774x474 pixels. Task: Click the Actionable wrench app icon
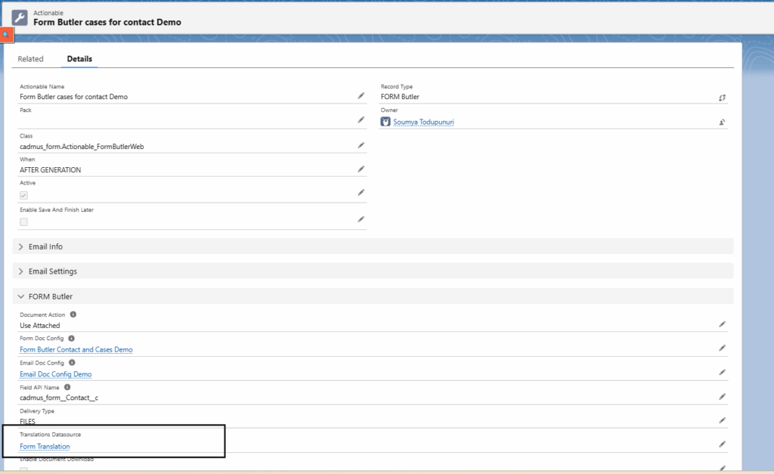[19, 17]
